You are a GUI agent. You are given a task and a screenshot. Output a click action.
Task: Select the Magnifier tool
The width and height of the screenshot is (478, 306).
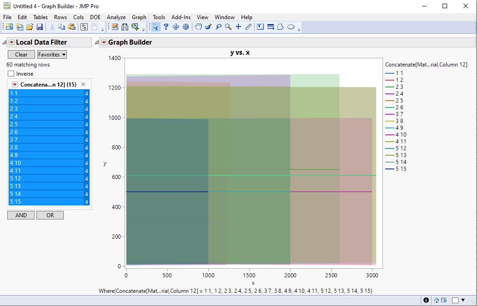[x=227, y=27]
